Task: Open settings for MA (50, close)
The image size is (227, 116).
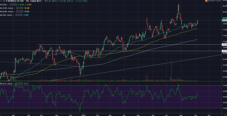Action: [19, 15]
